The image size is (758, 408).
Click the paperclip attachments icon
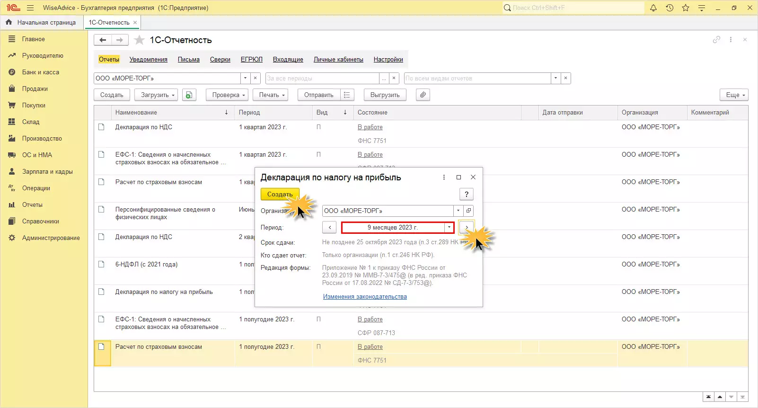423,95
